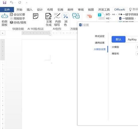Open the 文件 tab
Viewport: 138px width, 129px height.
pos(7,9)
